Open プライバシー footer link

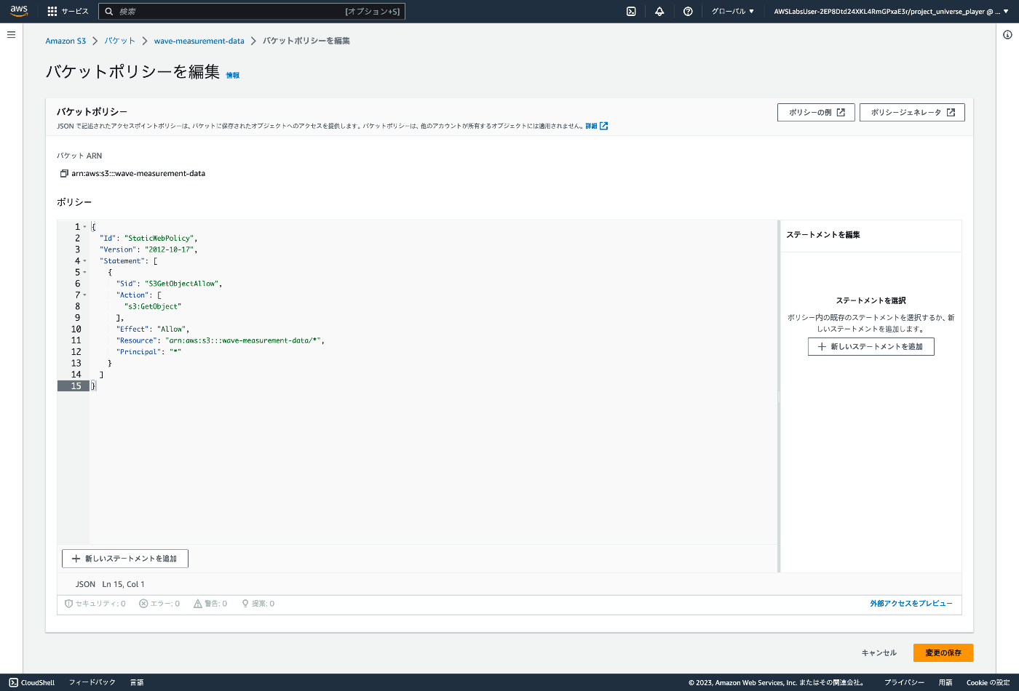point(904,682)
